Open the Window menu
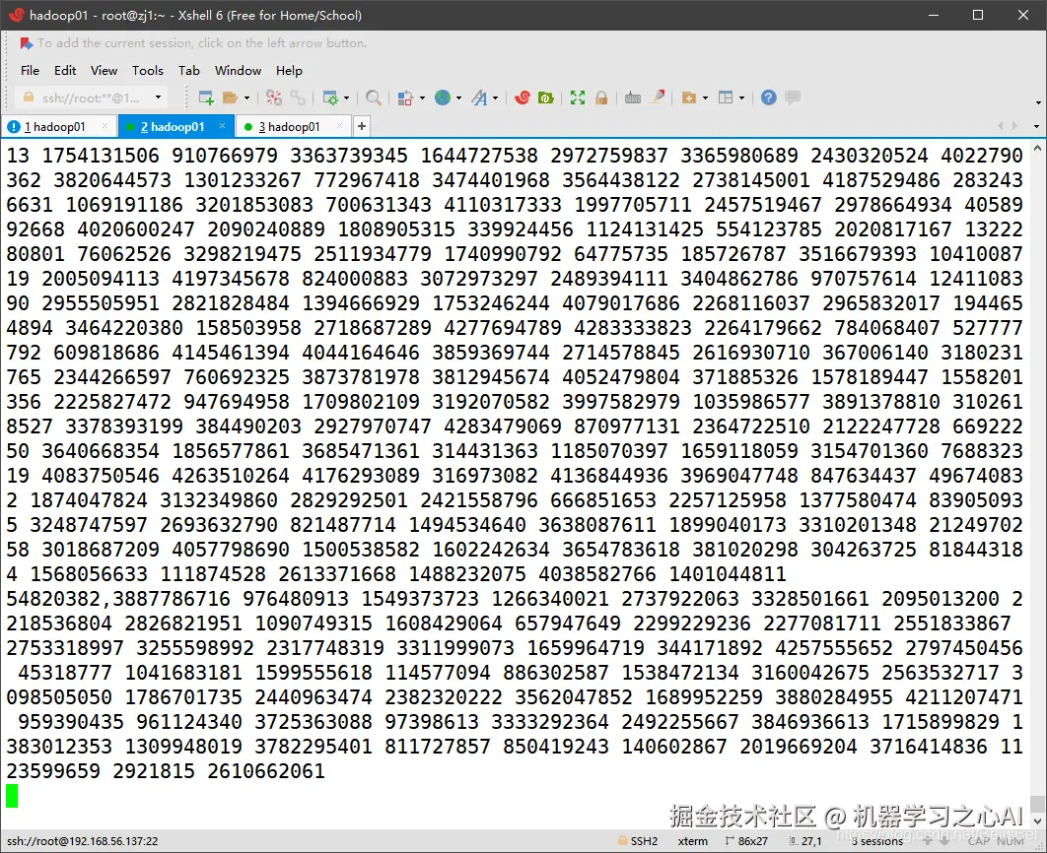1047x853 pixels. click(x=238, y=71)
